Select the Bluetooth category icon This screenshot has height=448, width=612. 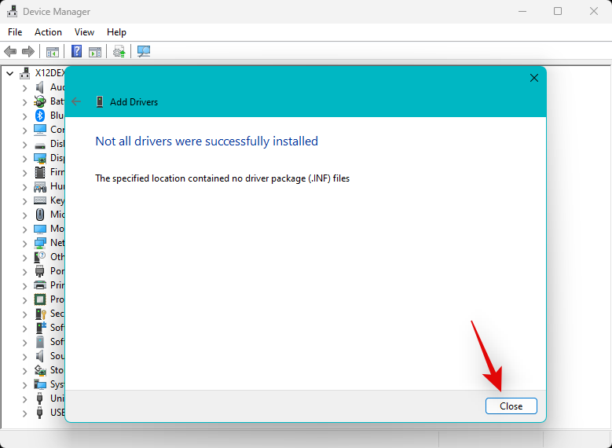(x=40, y=116)
